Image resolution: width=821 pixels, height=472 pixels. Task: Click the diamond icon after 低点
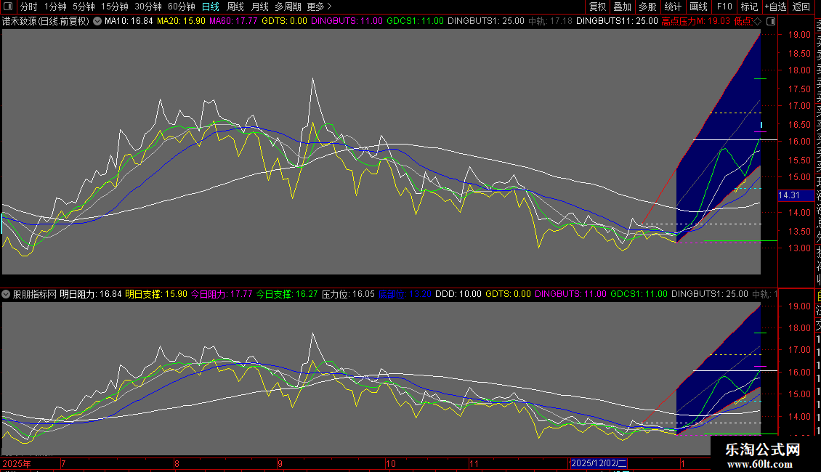pos(757,21)
